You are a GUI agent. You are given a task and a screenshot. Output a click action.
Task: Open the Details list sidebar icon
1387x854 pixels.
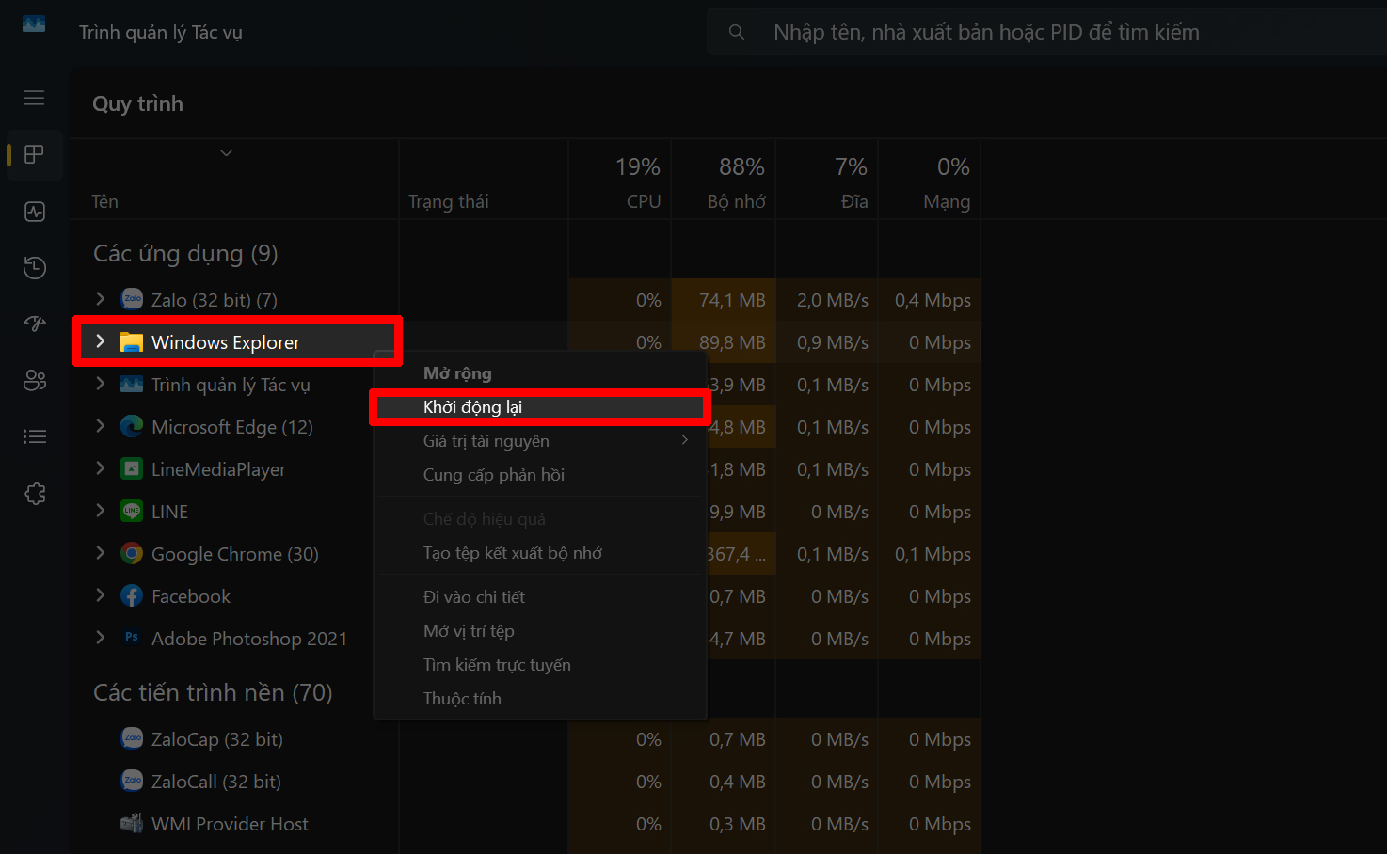[x=35, y=436]
